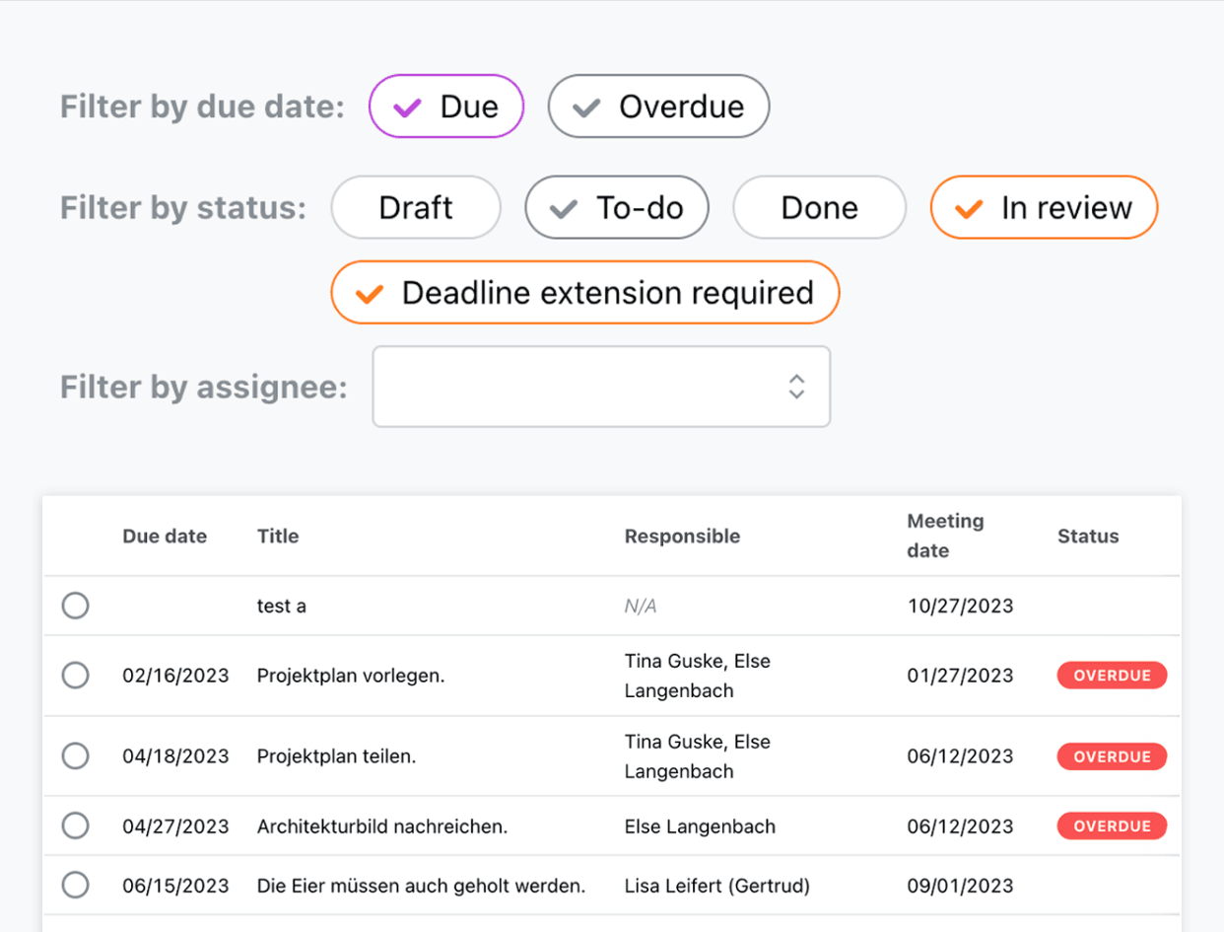The width and height of the screenshot is (1224, 932).
Task: Disable the To-do status filter
Action: [x=617, y=208]
